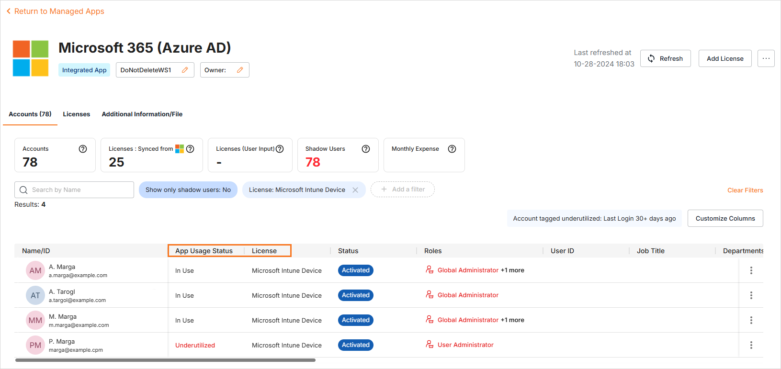Click the horizontal table scrollbar
Screen dimensions: 781x369
165,360
